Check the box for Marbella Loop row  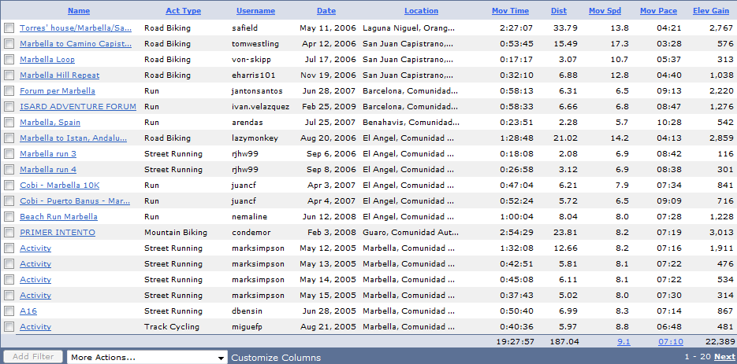point(9,60)
